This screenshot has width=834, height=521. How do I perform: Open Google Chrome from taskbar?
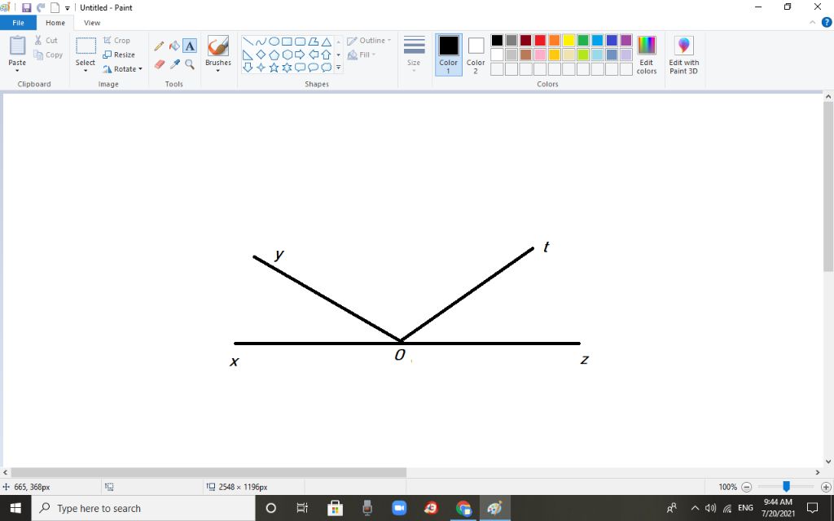pos(463,508)
